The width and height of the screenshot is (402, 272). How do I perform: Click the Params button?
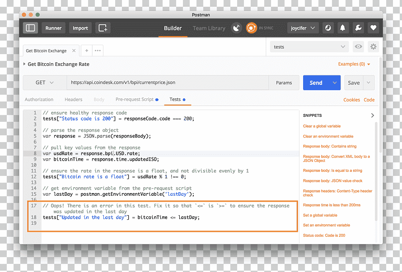coord(284,83)
